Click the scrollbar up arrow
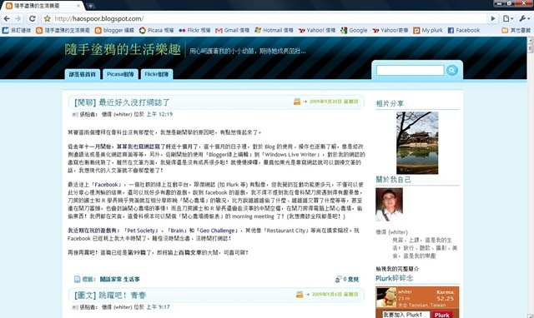 [x=531, y=40]
